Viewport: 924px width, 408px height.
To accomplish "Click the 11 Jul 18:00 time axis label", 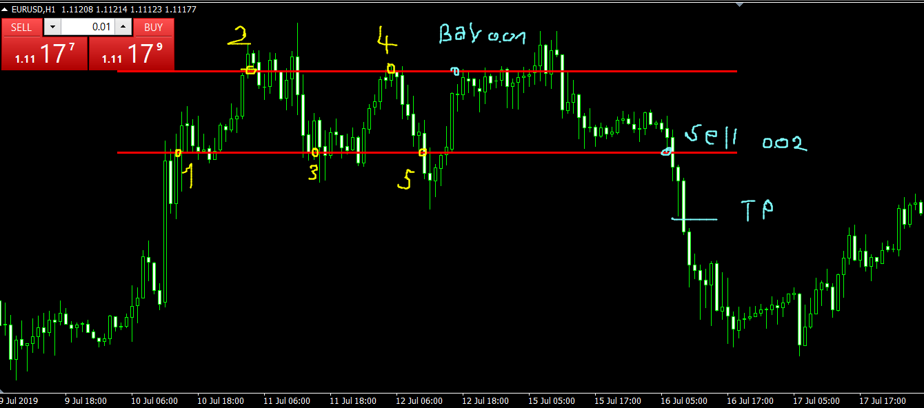I will 353,400.
